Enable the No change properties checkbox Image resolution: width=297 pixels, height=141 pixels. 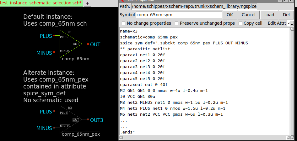(x=124, y=23)
